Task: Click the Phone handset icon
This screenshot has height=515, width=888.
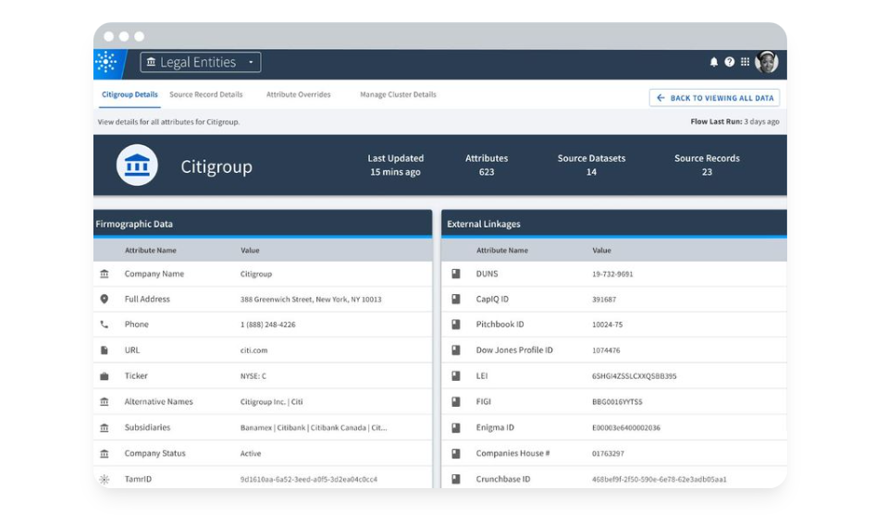Action: pos(105,325)
